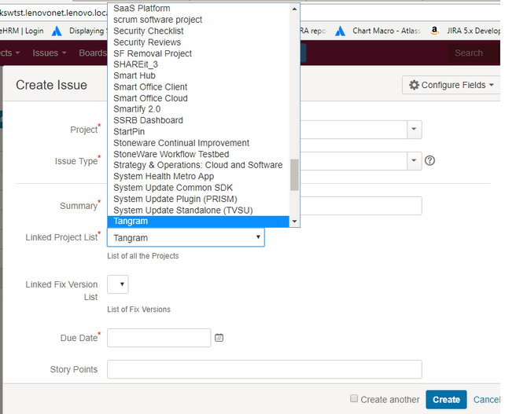516x414 pixels.
Task: Click the Issue Type help question mark icon
Action: coord(429,161)
